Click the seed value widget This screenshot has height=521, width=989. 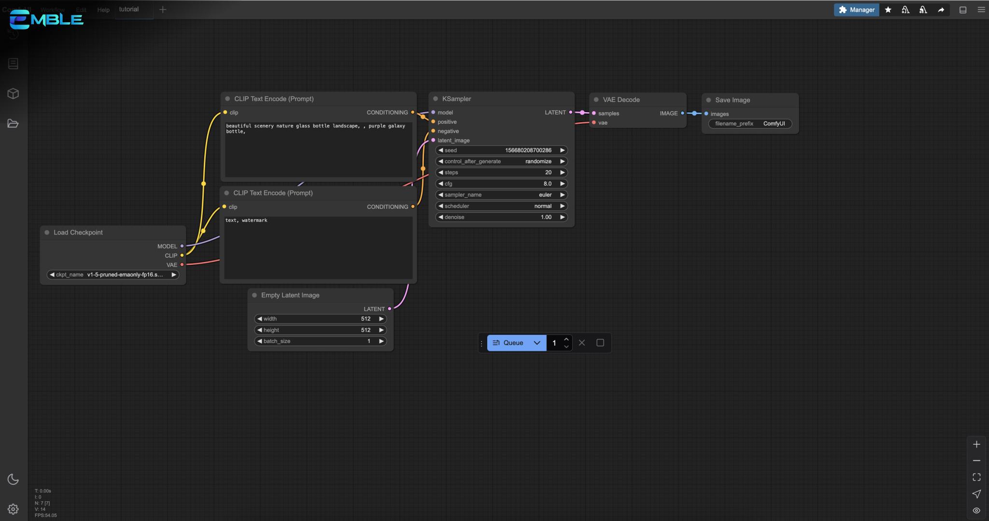click(501, 150)
